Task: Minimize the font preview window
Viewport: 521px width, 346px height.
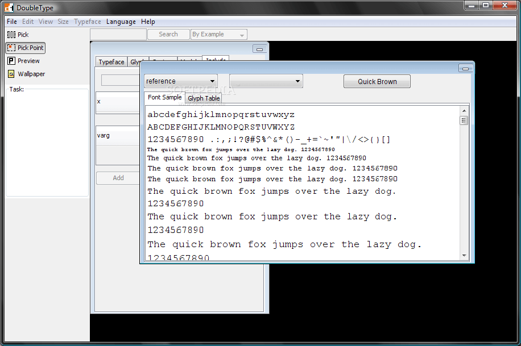Action: coord(465,68)
